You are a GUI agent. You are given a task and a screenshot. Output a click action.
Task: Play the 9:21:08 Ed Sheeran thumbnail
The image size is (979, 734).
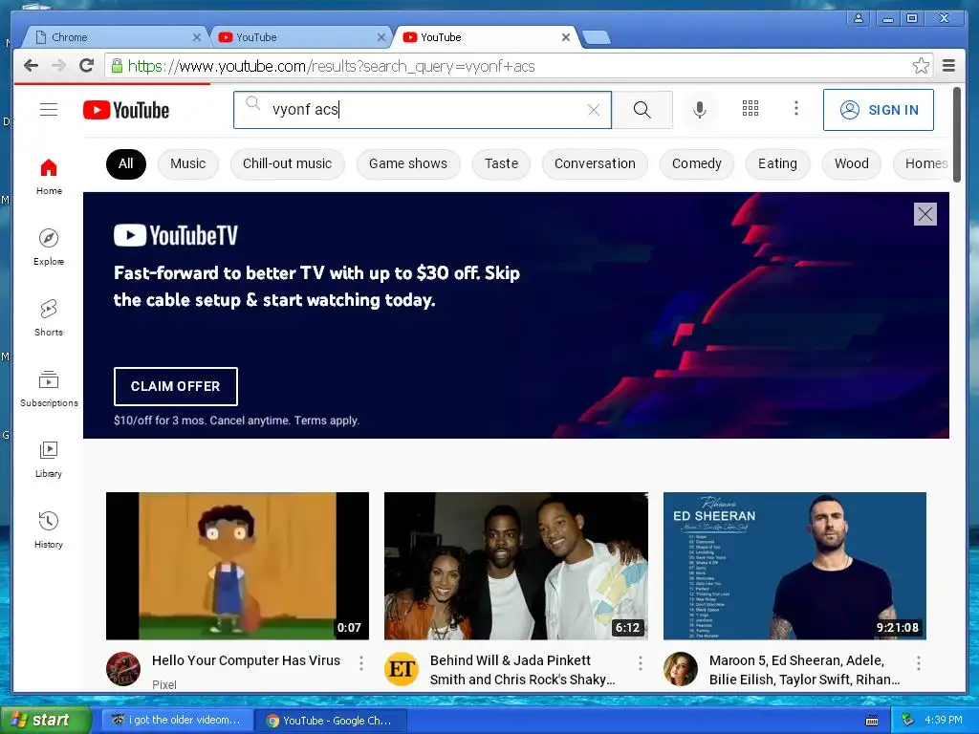(x=794, y=566)
